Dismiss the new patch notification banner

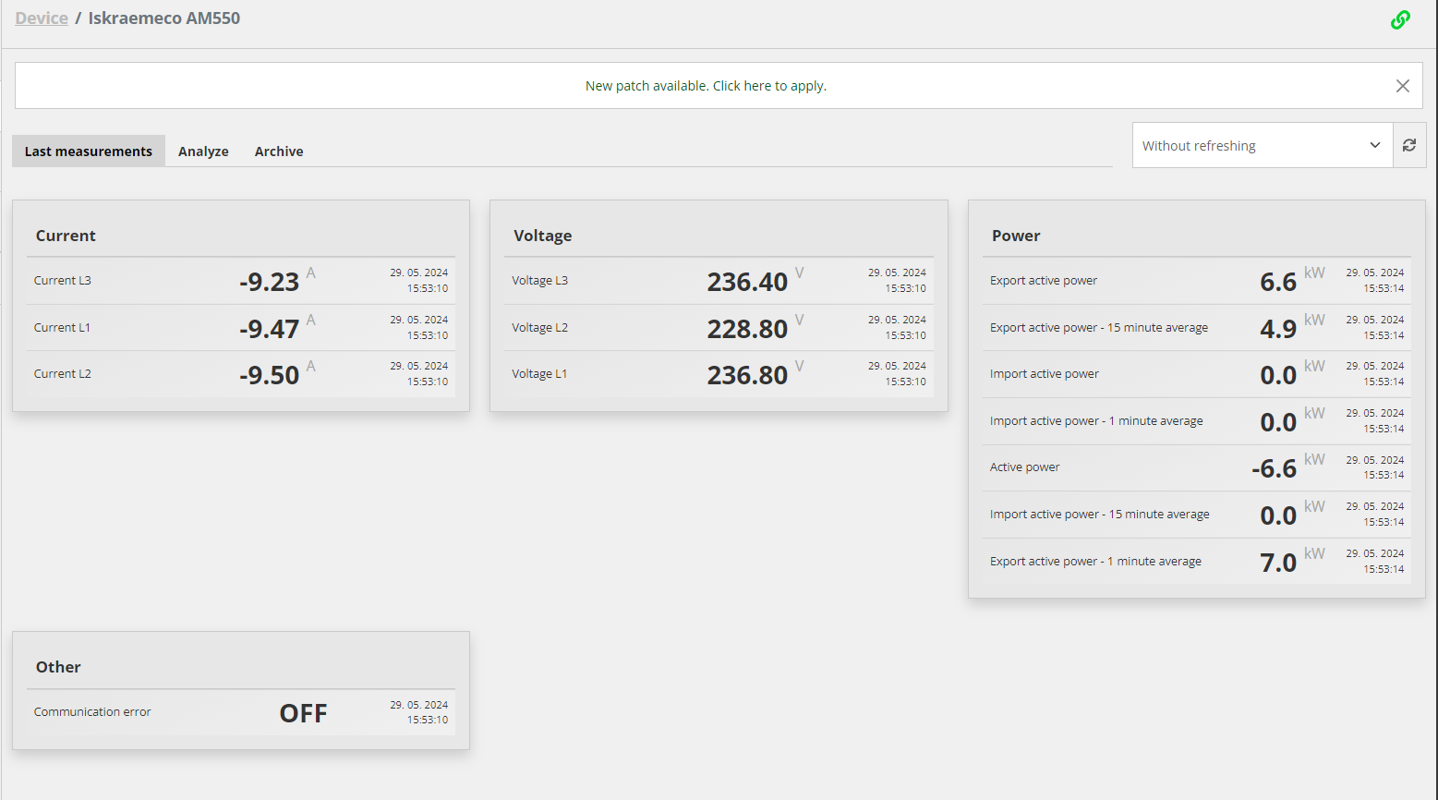click(1402, 86)
